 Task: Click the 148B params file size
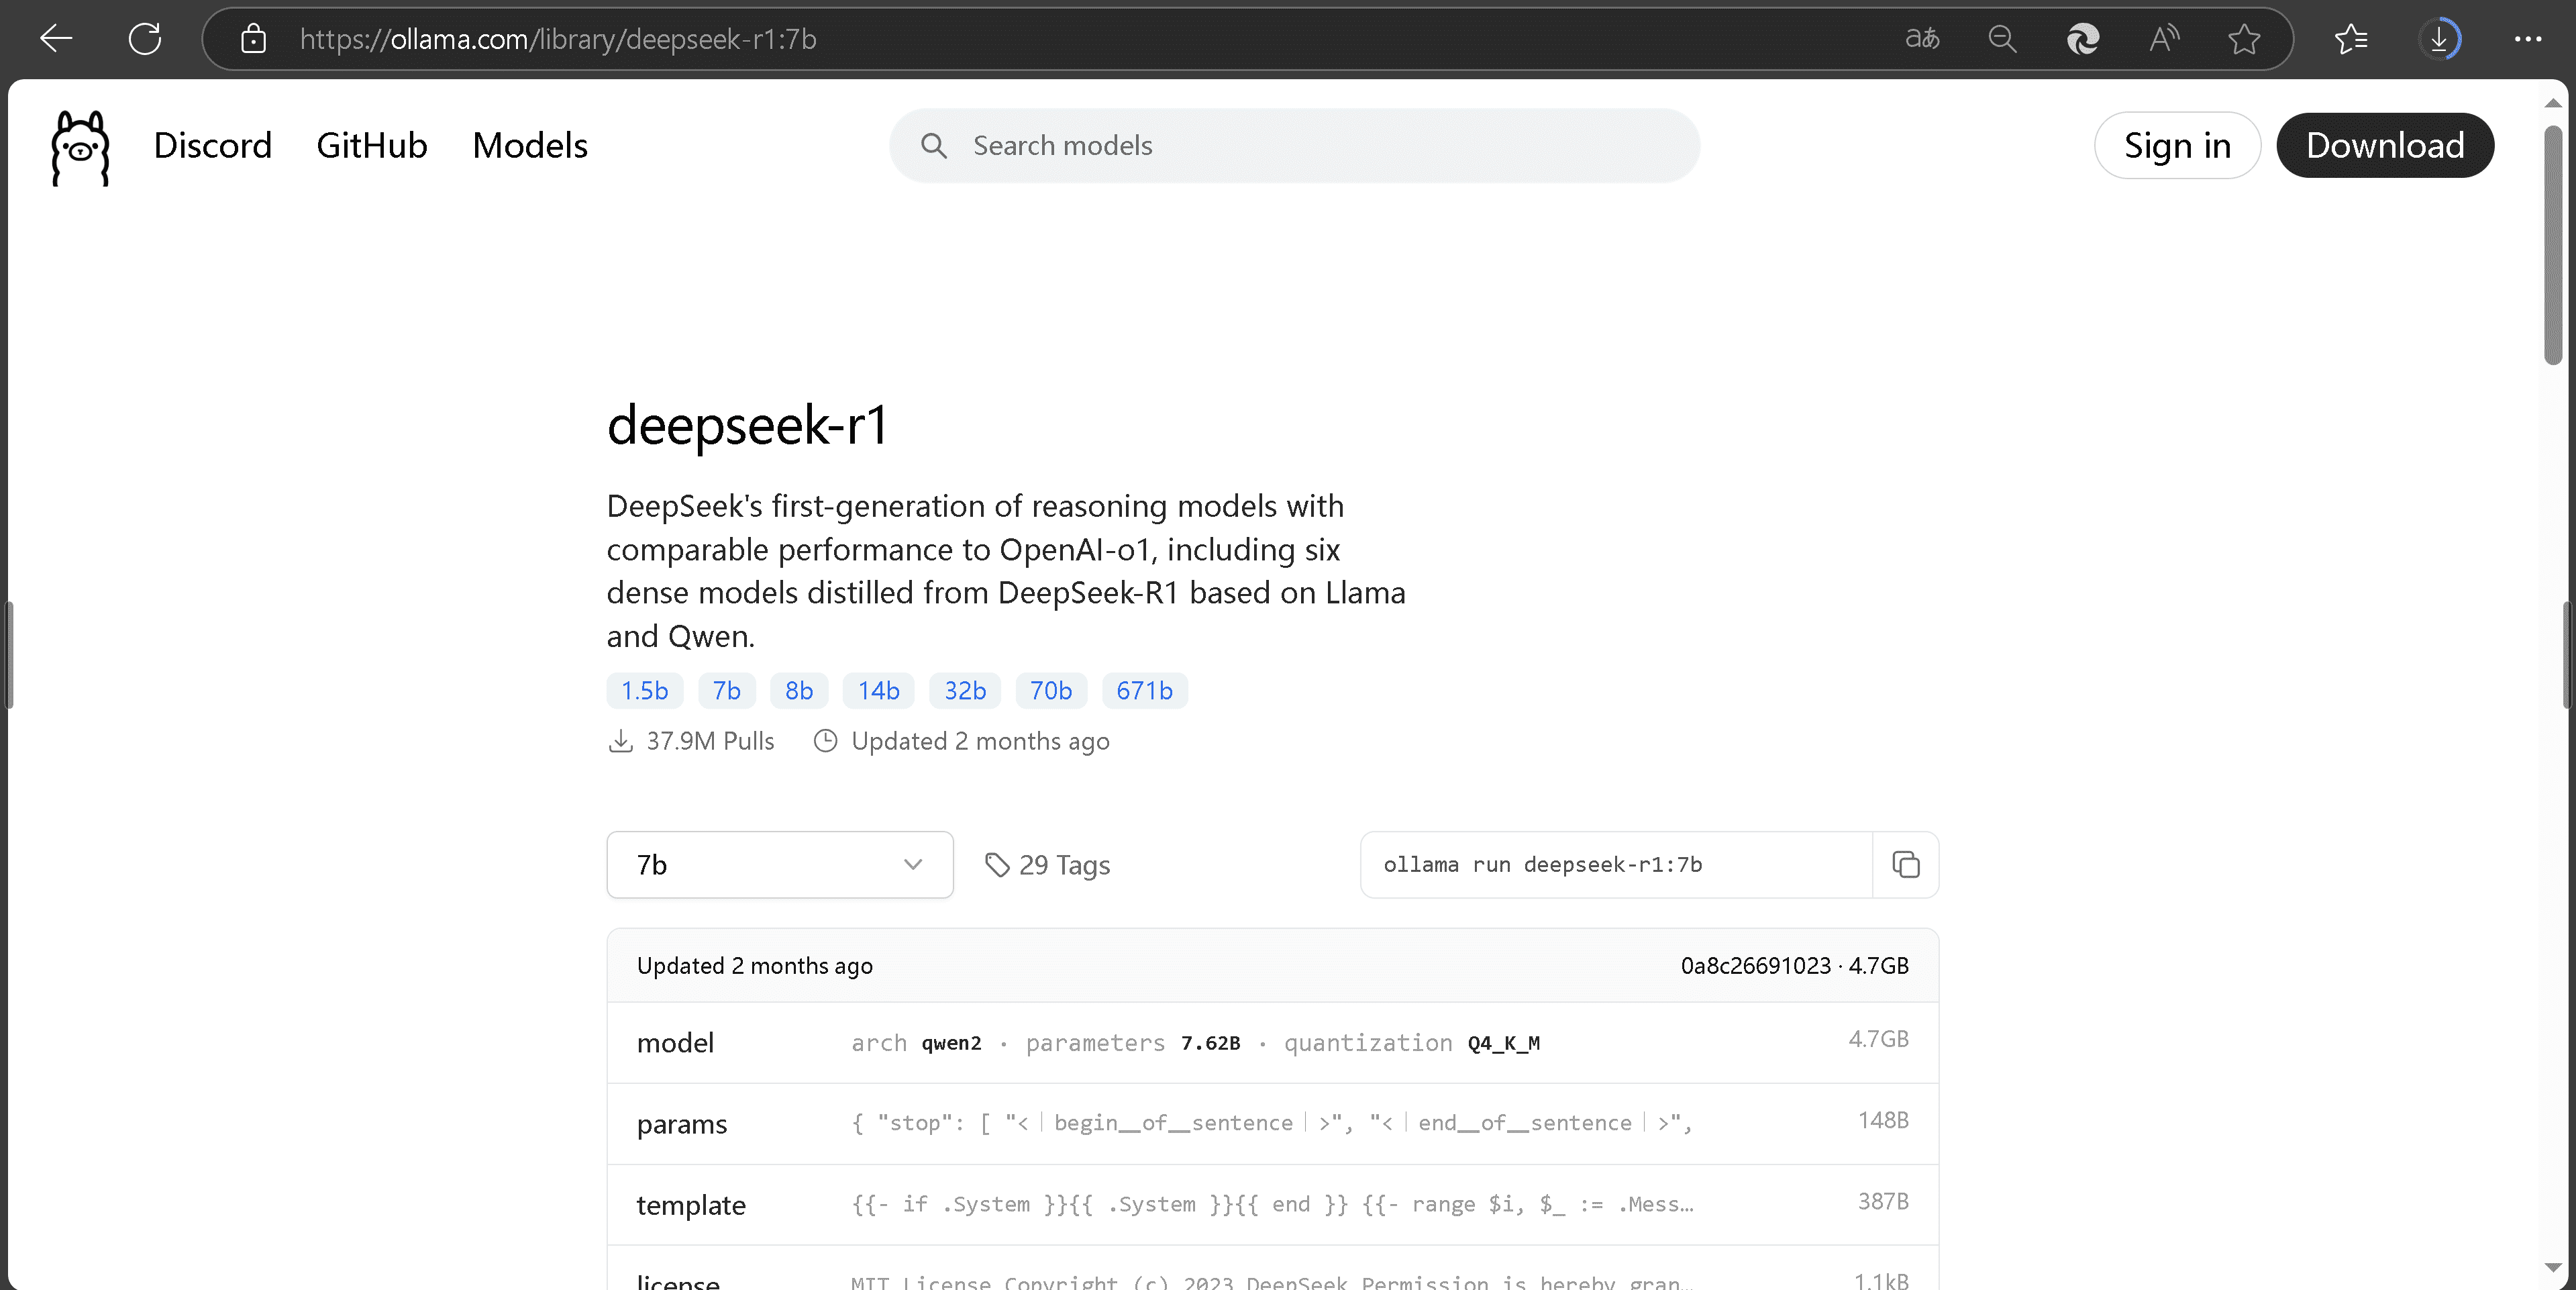1883,1120
